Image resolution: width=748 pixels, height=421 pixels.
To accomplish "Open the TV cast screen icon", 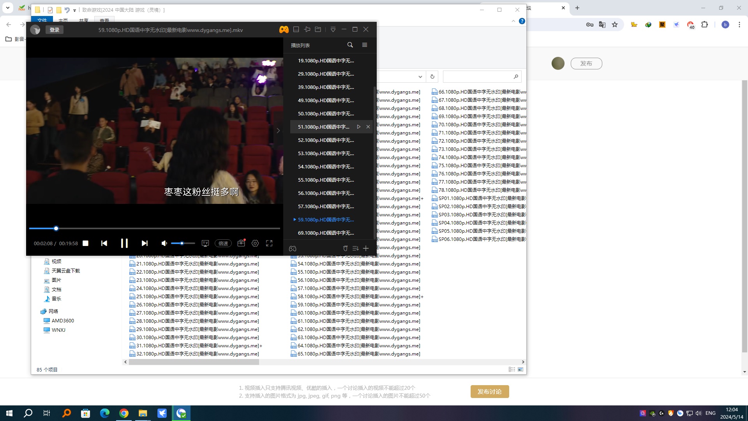I will tap(205, 243).
